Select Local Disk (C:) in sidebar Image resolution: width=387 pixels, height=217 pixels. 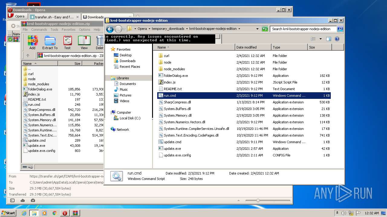pyautogui.click(x=130, y=118)
